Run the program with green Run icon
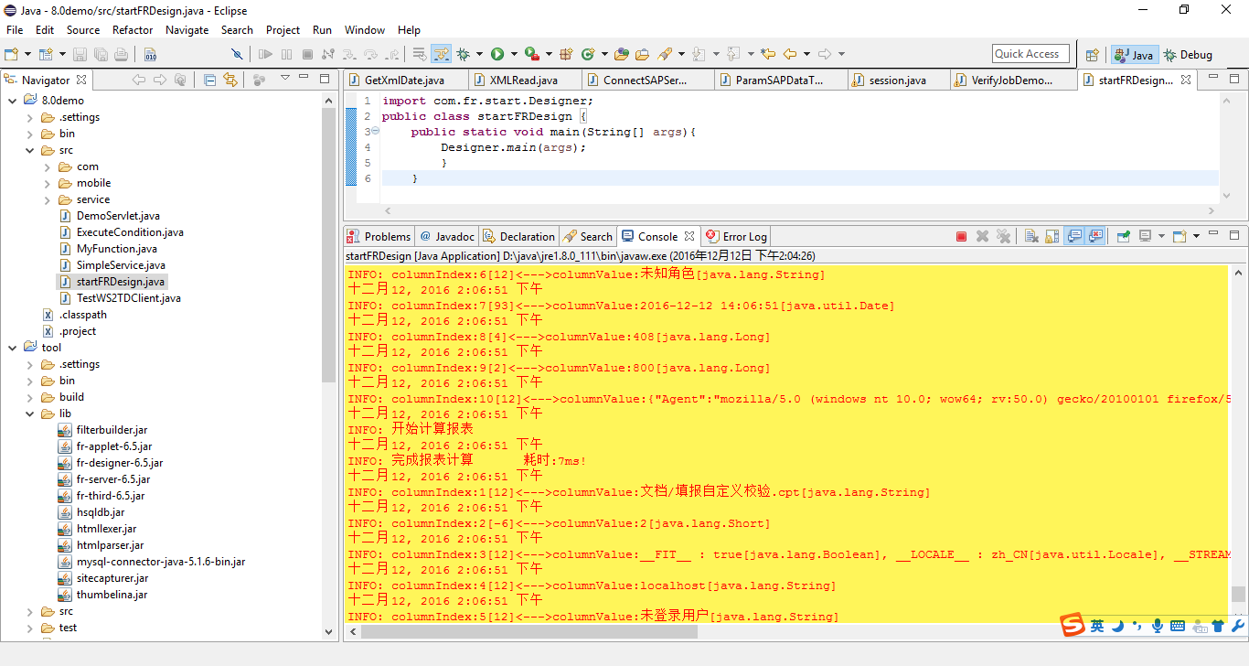The height and width of the screenshot is (666, 1249). [497, 54]
